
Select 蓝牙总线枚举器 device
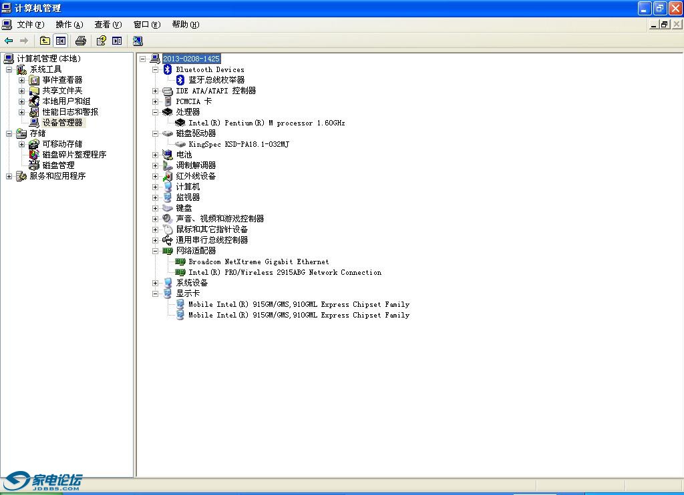[x=217, y=80]
